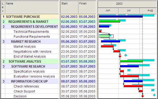Click the SOFTWARE RESEARCH summary row

click(x=28, y=67)
